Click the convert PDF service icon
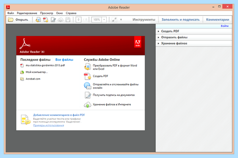The width and height of the screenshot is (238, 158). [88, 67]
